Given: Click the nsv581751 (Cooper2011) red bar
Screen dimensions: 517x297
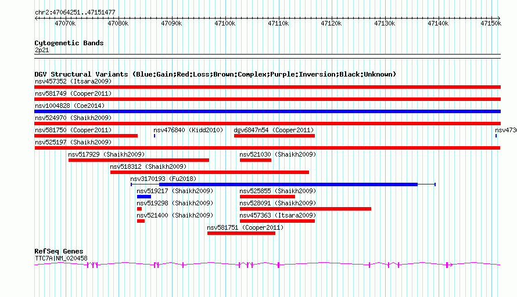Looking at the screenshot, I should (241, 233).
